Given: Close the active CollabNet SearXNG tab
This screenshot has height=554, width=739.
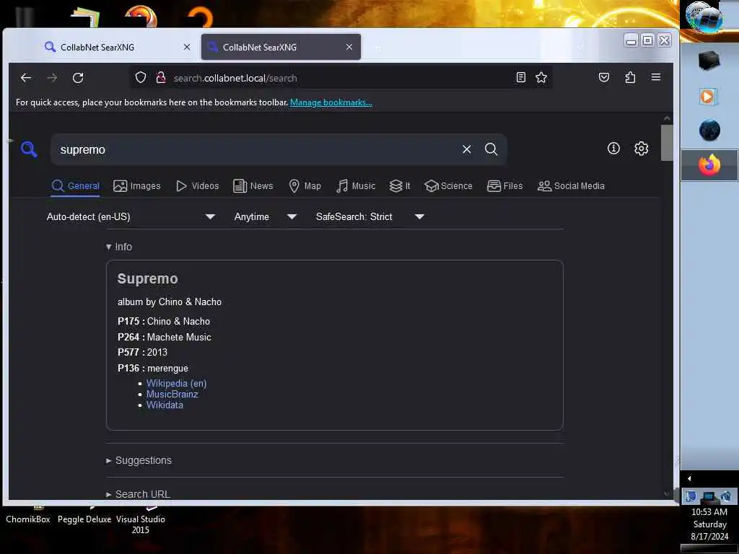Looking at the screenshot, I should (349, 47).
